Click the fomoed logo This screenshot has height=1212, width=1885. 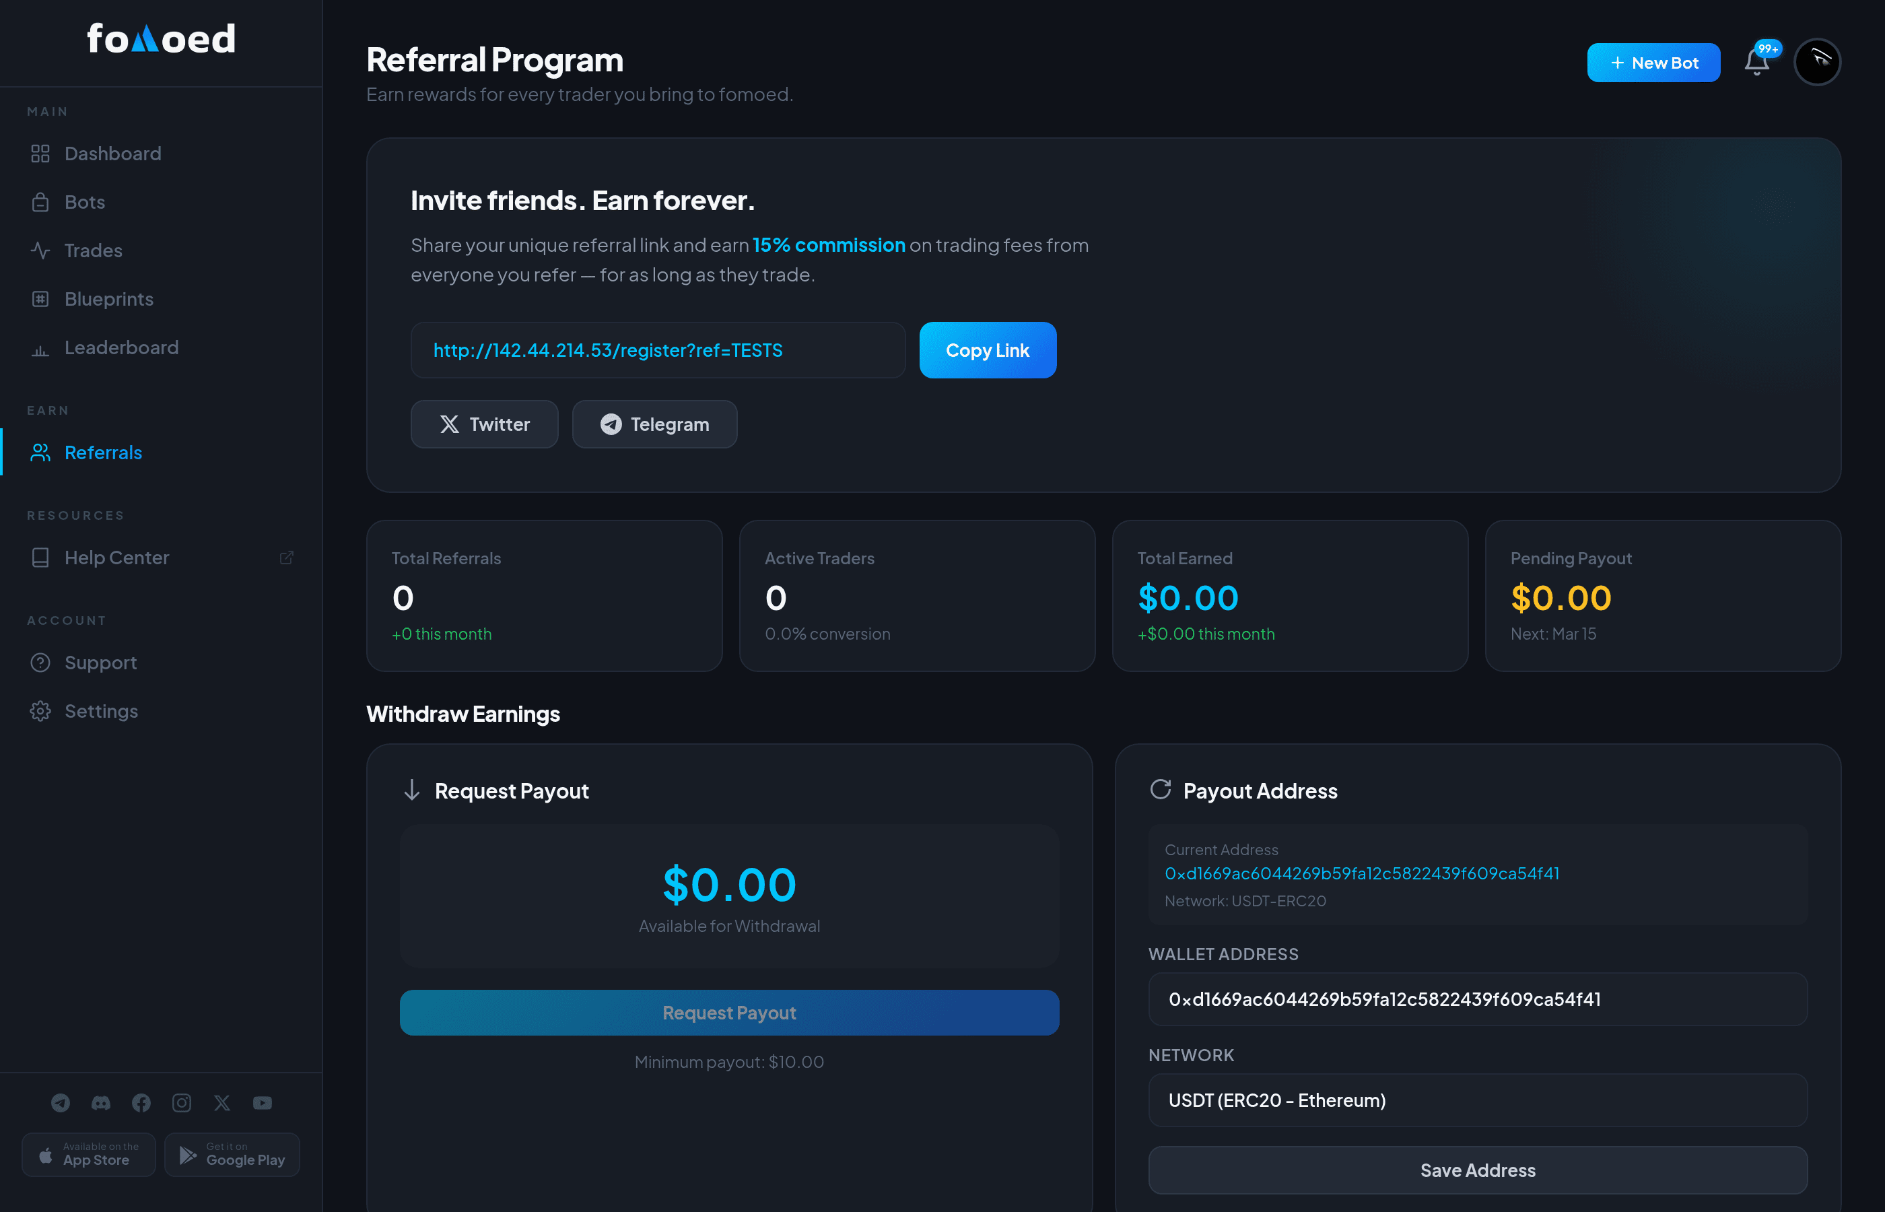coord(162,39)
